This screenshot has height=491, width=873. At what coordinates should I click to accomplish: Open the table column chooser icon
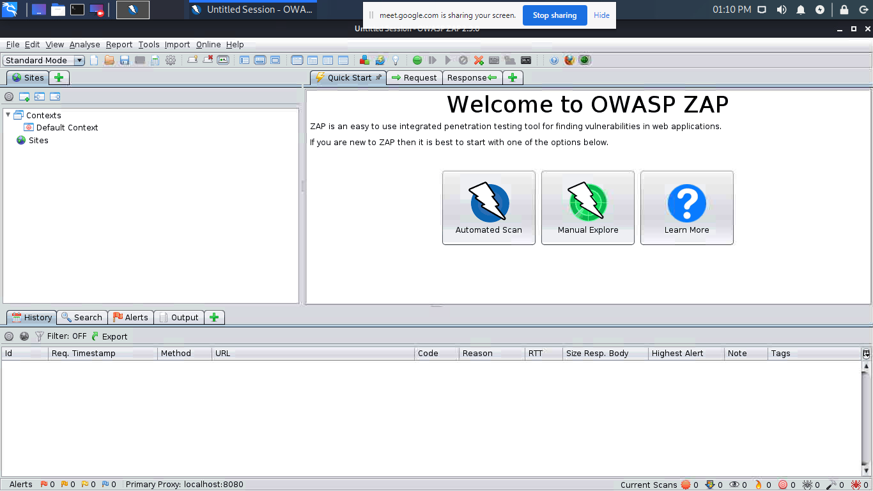click(x=867, y=354)
